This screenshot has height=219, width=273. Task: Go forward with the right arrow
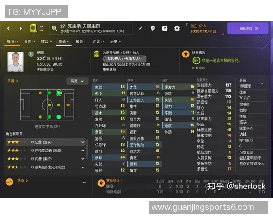[20, 28]
